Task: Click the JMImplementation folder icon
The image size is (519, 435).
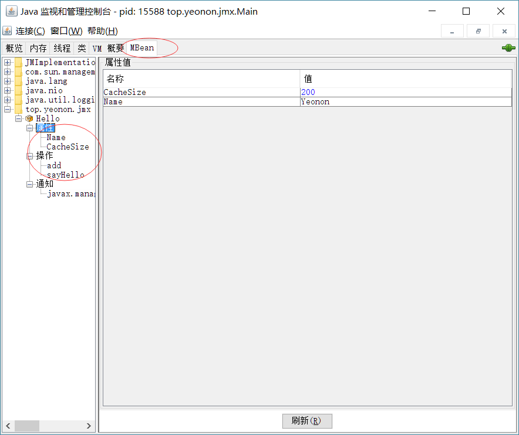Action: 19,63
